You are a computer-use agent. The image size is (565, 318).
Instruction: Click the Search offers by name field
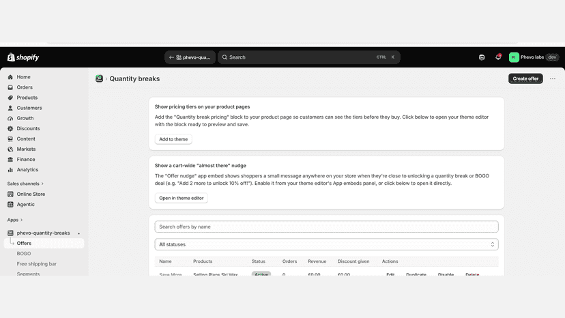pyautogui.click(x=326, y=227)
